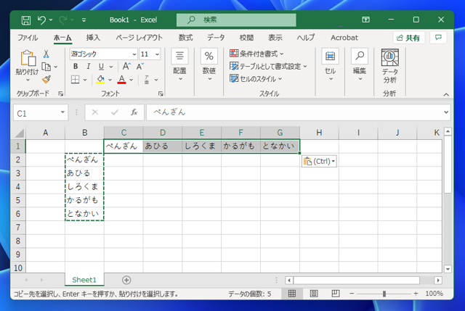Image resolution: width=465 pixels, height=311 pixels.
Task: Adjust the zoom slider handle
Action: [x=384, y=294]
